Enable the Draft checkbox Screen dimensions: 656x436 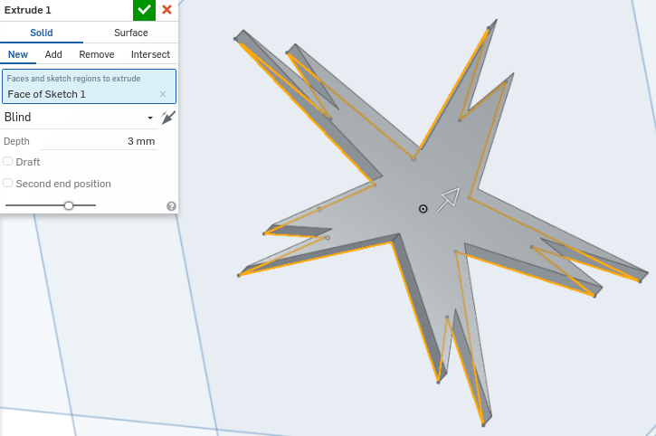(7, 161)
